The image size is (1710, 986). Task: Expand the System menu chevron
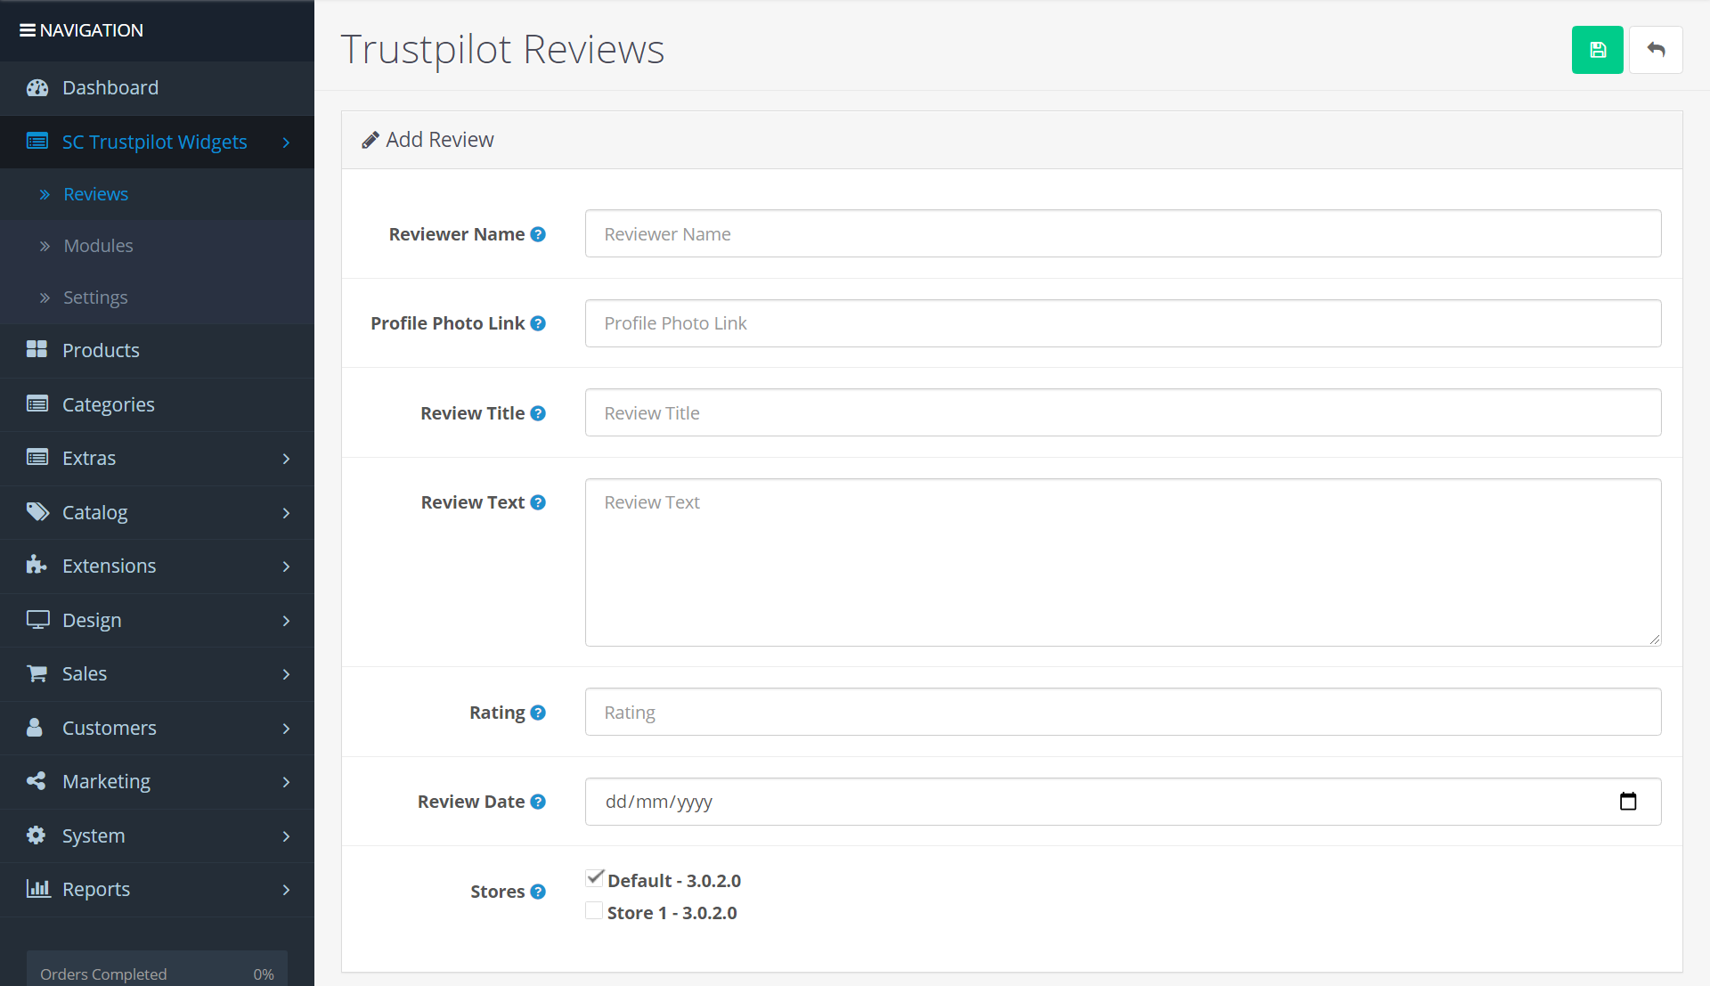click(x=286, y=836)
